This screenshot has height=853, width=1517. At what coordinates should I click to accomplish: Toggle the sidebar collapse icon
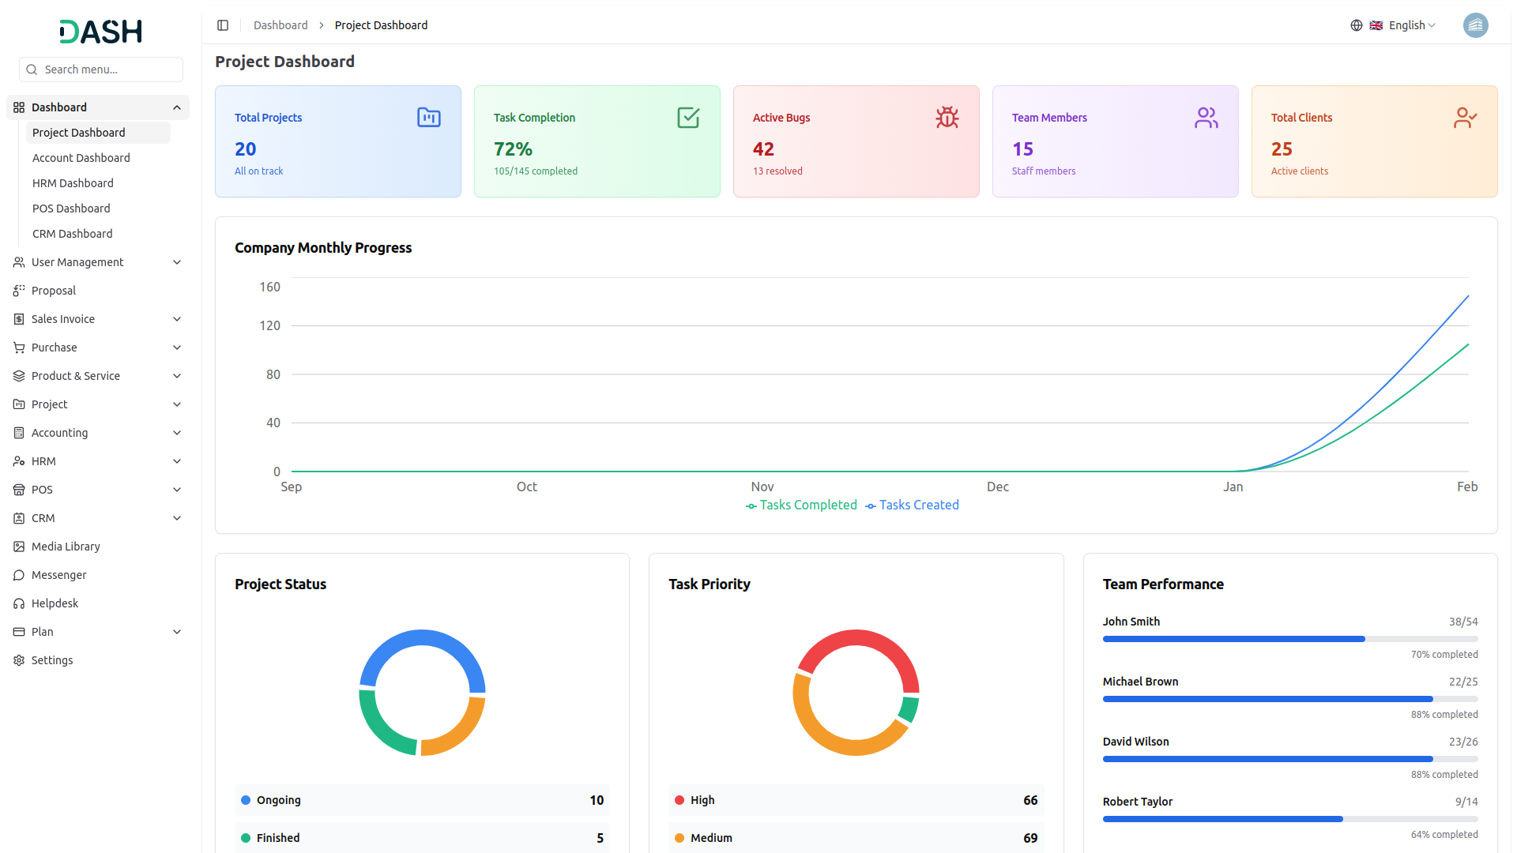click(223, 25)
